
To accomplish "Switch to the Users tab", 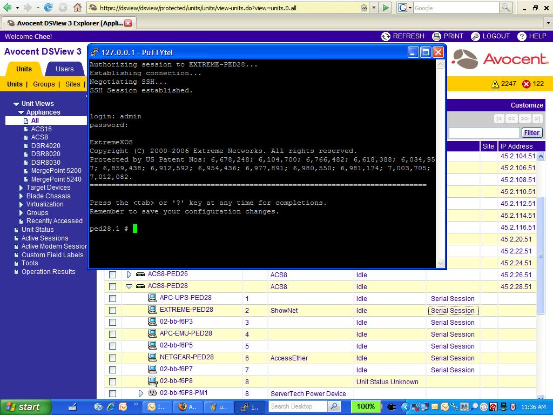I will (x=64, y=69).
